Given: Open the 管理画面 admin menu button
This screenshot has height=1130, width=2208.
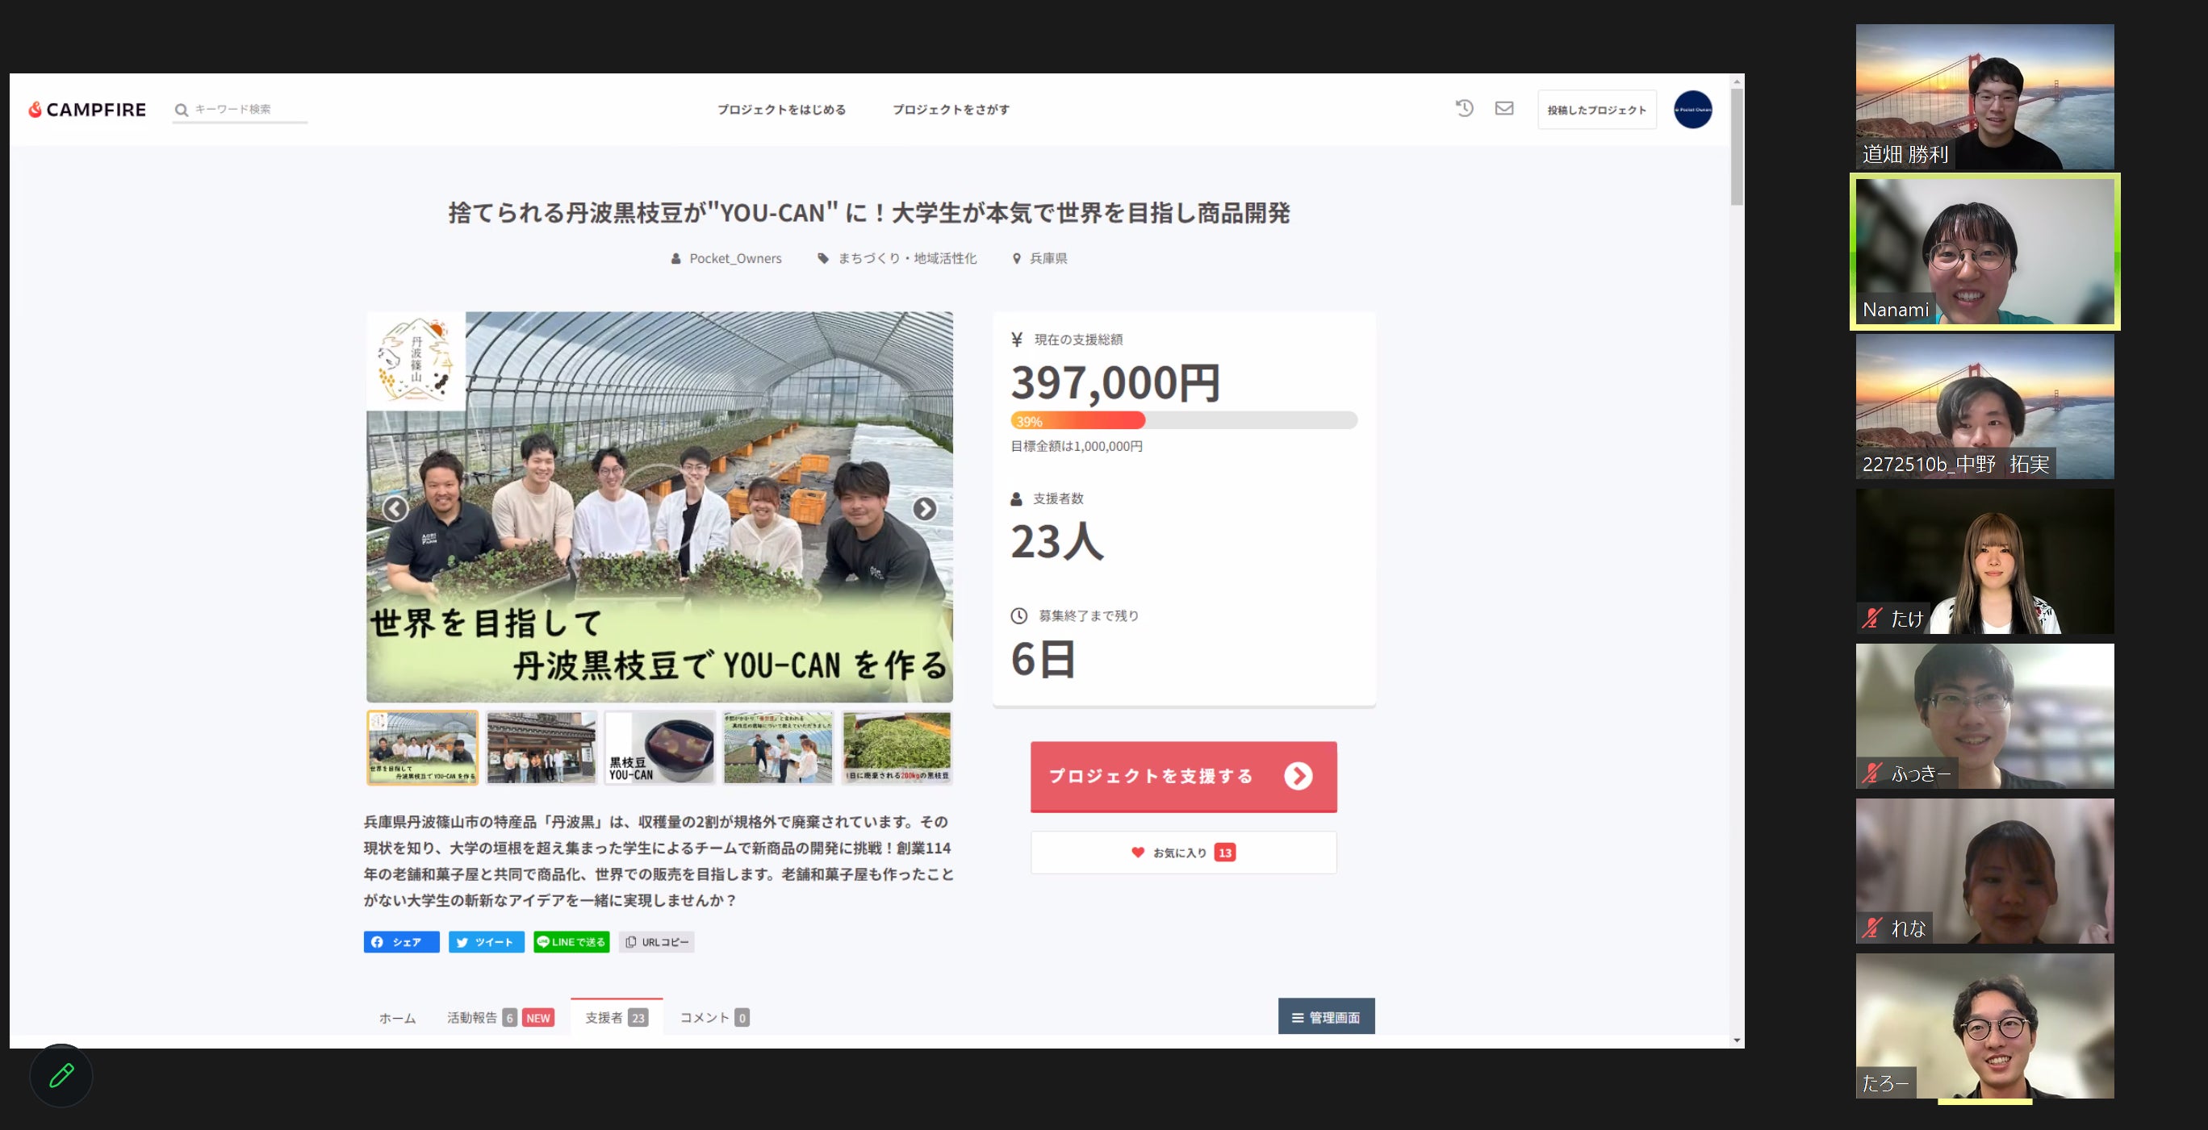Looking at the screenshot, I should [x=1326, y=1017].
